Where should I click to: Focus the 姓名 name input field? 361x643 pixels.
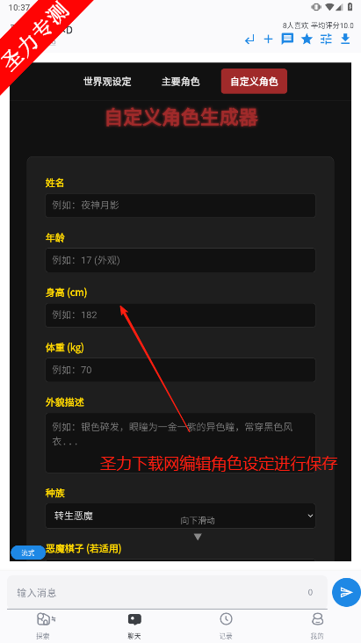[181, 206]
